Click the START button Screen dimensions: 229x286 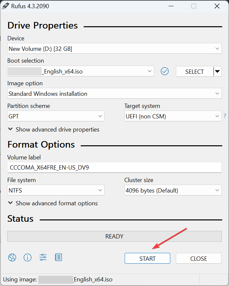coord(147,258)
